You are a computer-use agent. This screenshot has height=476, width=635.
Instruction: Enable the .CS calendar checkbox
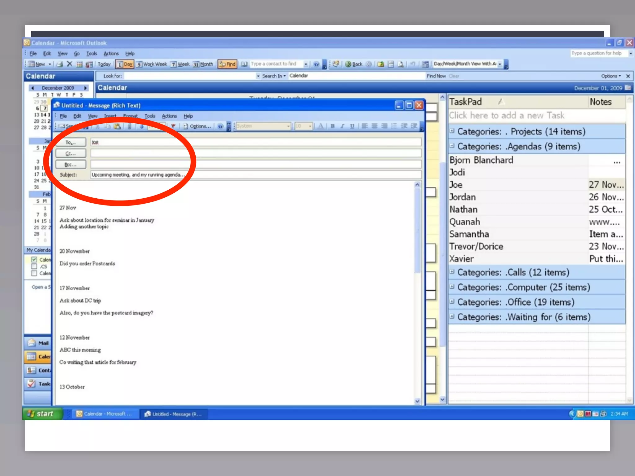coord(34,267)
